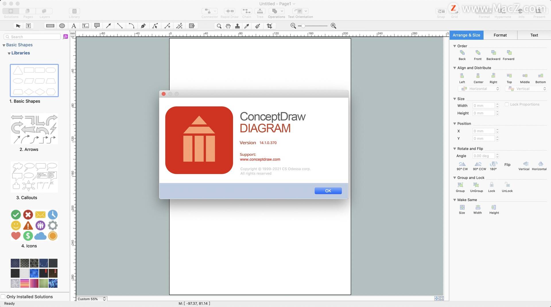
Task: Pick the text tool letter A
Action: click(x=74, y=26)
